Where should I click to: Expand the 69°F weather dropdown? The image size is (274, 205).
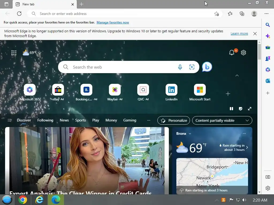coord(40,53)
